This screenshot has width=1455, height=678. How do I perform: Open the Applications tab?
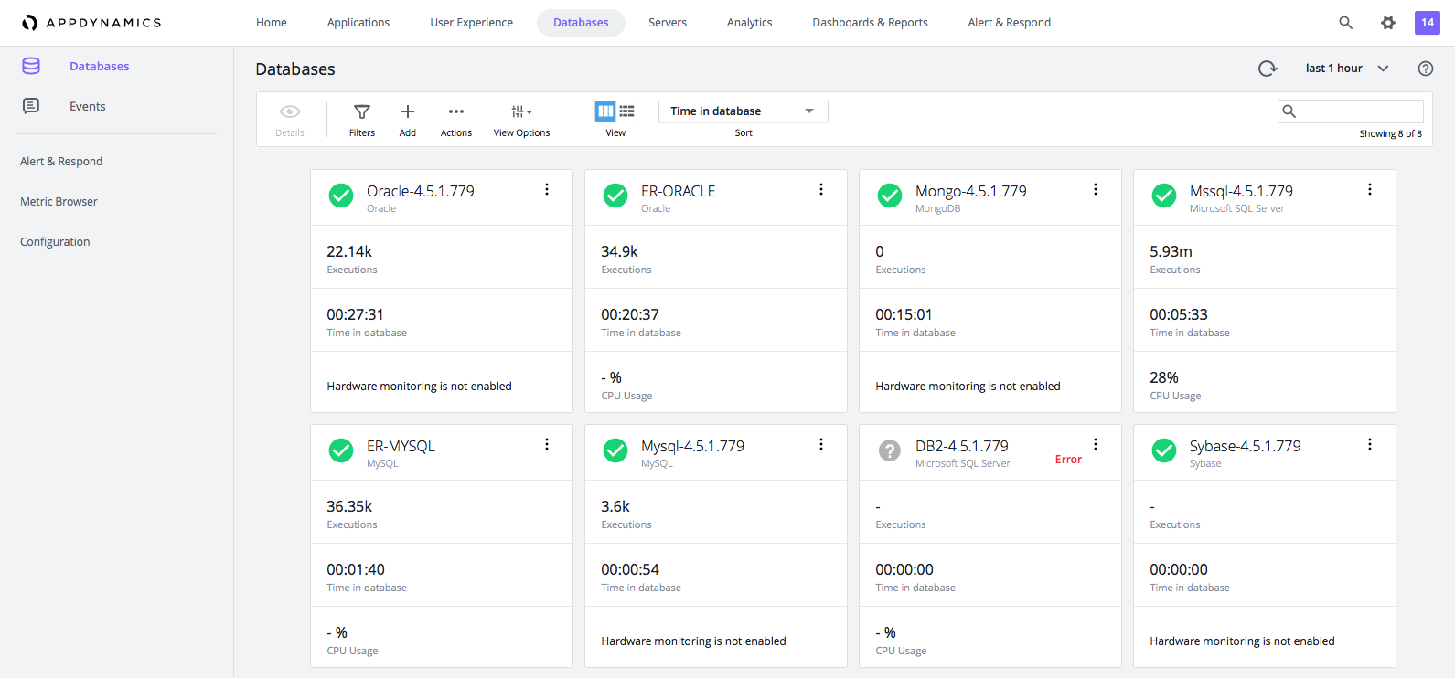click(358, 23)
